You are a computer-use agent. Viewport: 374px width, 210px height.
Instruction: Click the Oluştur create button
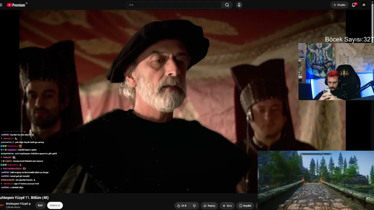[340, 5]
